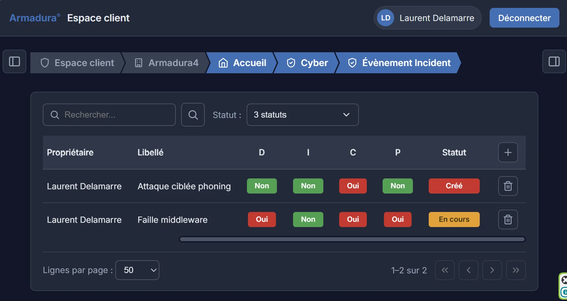567x301 pixels.
Task: Click the Créé status badge
Action: 454,186
